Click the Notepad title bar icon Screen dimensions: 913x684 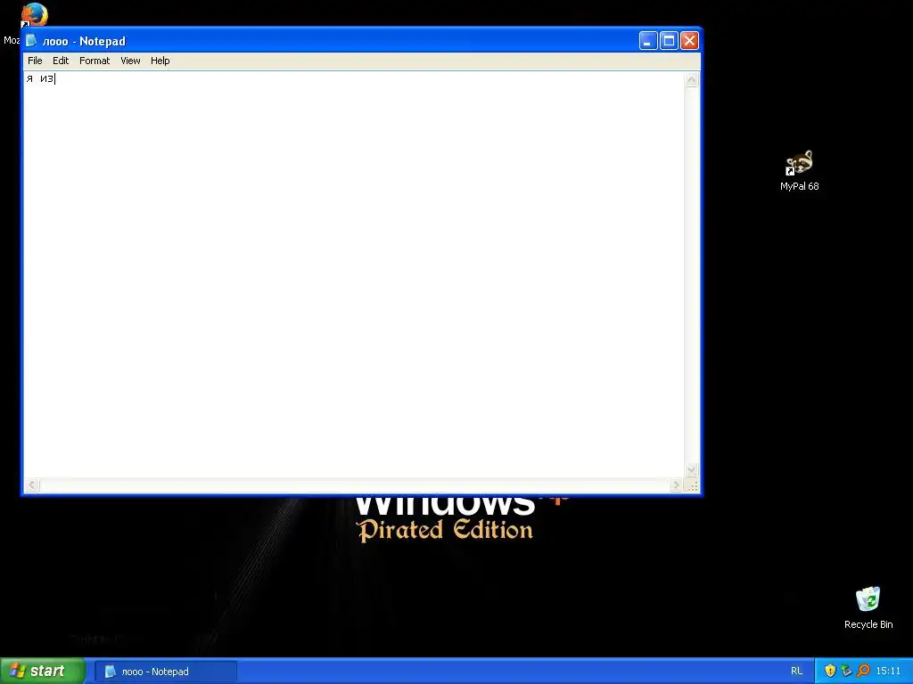31,41
